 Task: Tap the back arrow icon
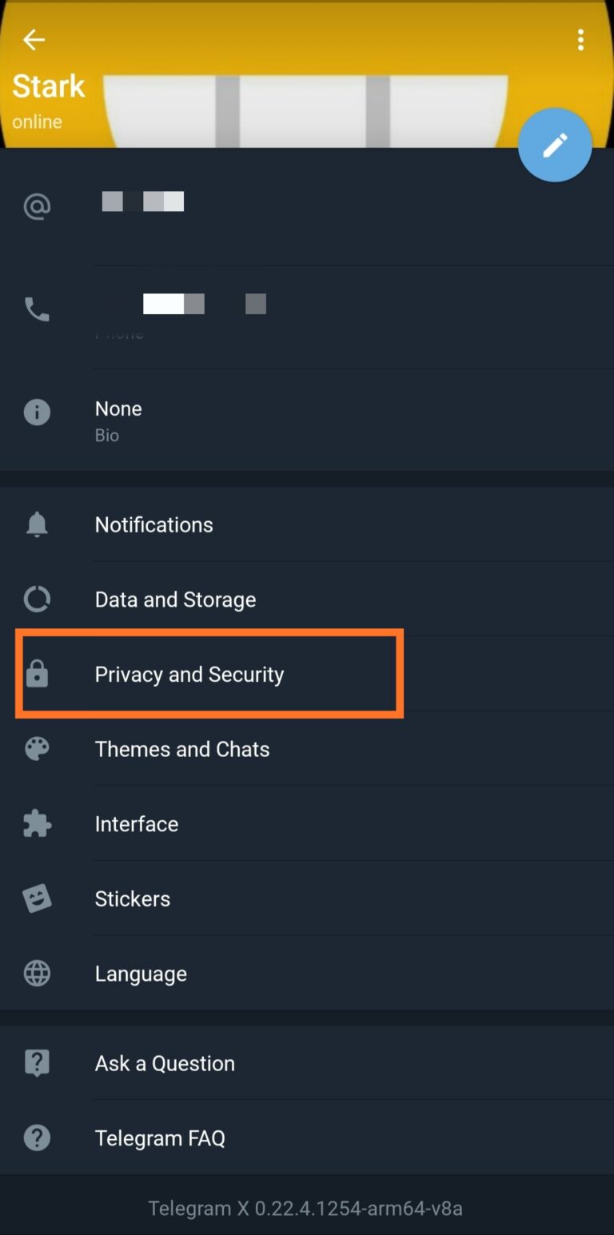34,39
